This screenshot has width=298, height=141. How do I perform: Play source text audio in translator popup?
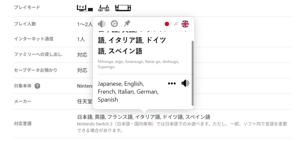pos(101,24)
